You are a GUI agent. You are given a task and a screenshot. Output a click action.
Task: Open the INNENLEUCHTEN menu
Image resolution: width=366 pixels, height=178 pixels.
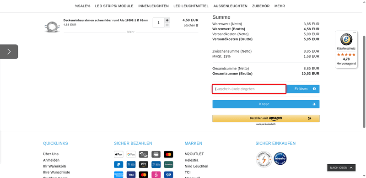pyautogui.click(x=153, y=6)
